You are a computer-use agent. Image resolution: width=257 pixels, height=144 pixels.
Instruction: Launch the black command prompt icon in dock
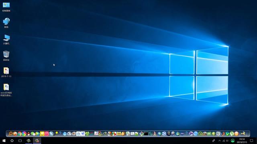[x=146, y=134]
